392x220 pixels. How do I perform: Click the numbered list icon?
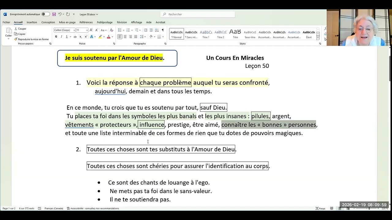click(x=128, y=30)
